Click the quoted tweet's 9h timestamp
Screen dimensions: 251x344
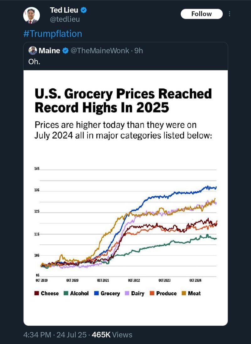click(138, 51)
